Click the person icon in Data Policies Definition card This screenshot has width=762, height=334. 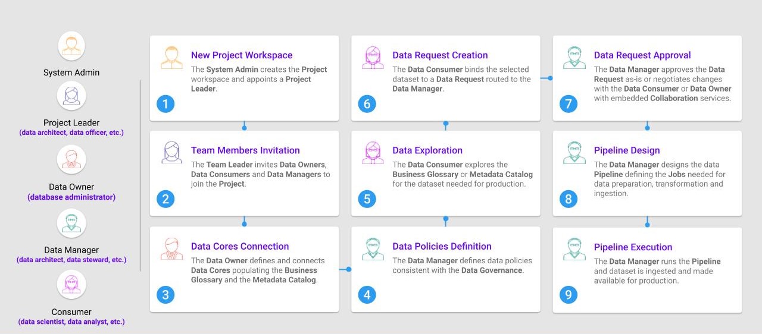(373, 249)
